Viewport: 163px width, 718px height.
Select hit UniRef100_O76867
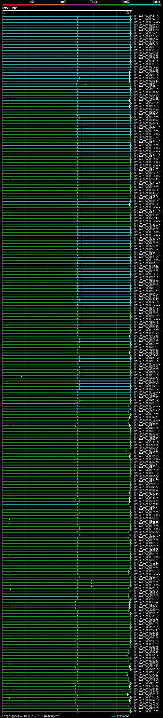pyautogui.click(x=146, y=389)
